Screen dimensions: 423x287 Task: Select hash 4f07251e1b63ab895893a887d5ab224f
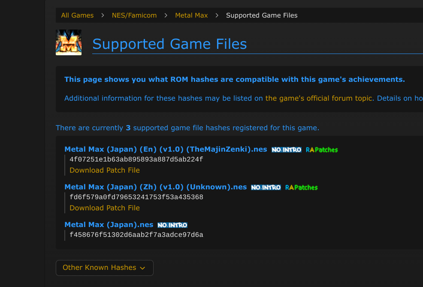tap(136, 159)
